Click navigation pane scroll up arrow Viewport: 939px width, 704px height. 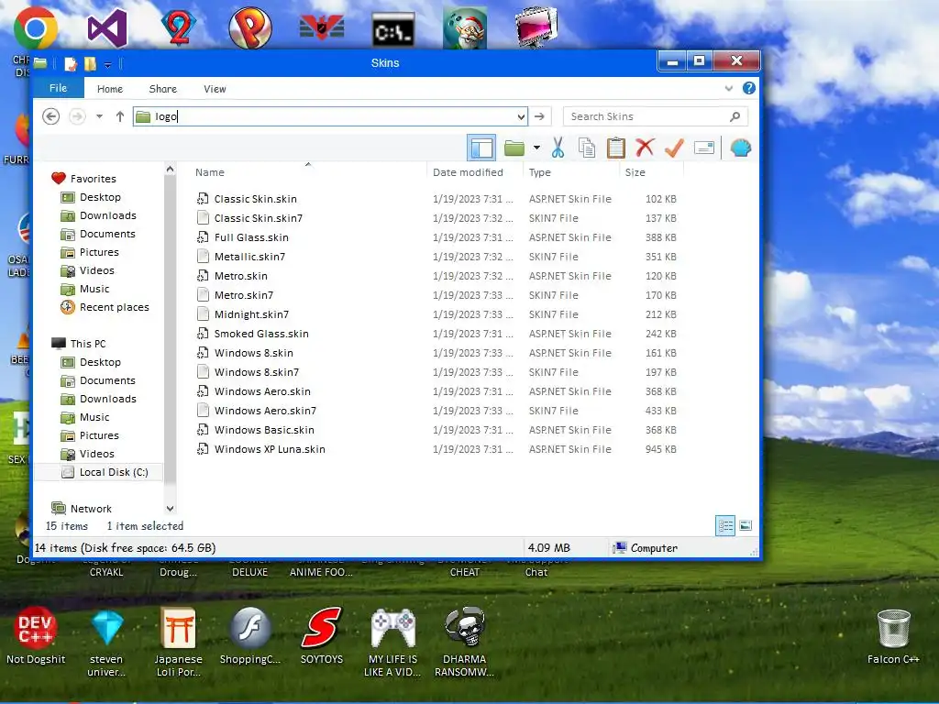170,170
